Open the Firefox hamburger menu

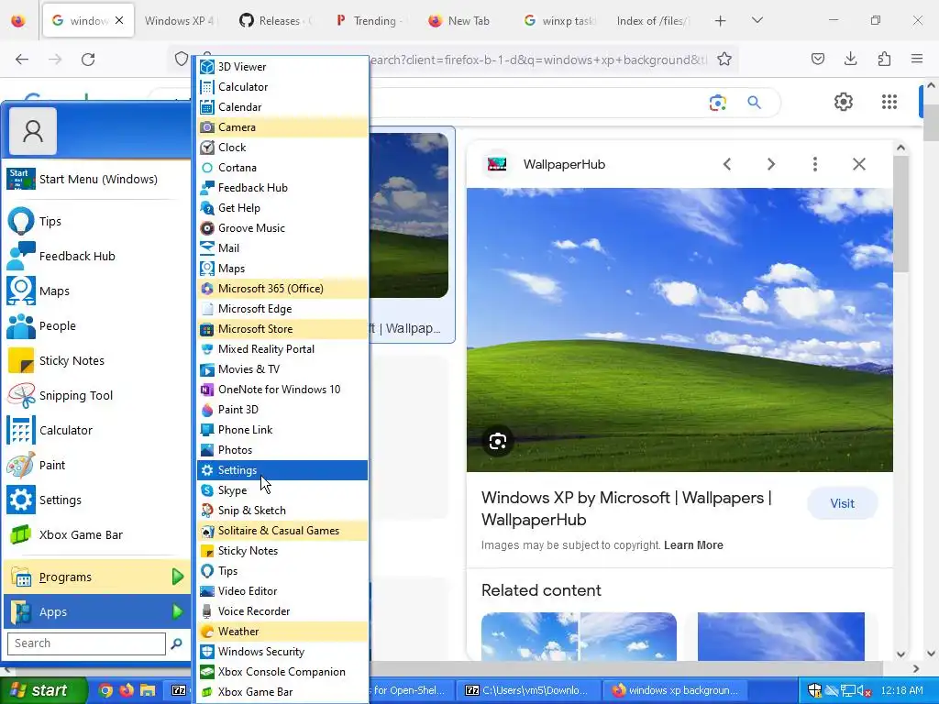[916, 59]
